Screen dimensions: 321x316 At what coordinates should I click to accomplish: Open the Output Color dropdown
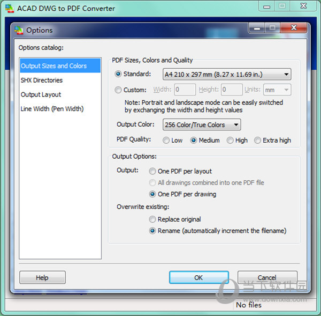point(202,125)
